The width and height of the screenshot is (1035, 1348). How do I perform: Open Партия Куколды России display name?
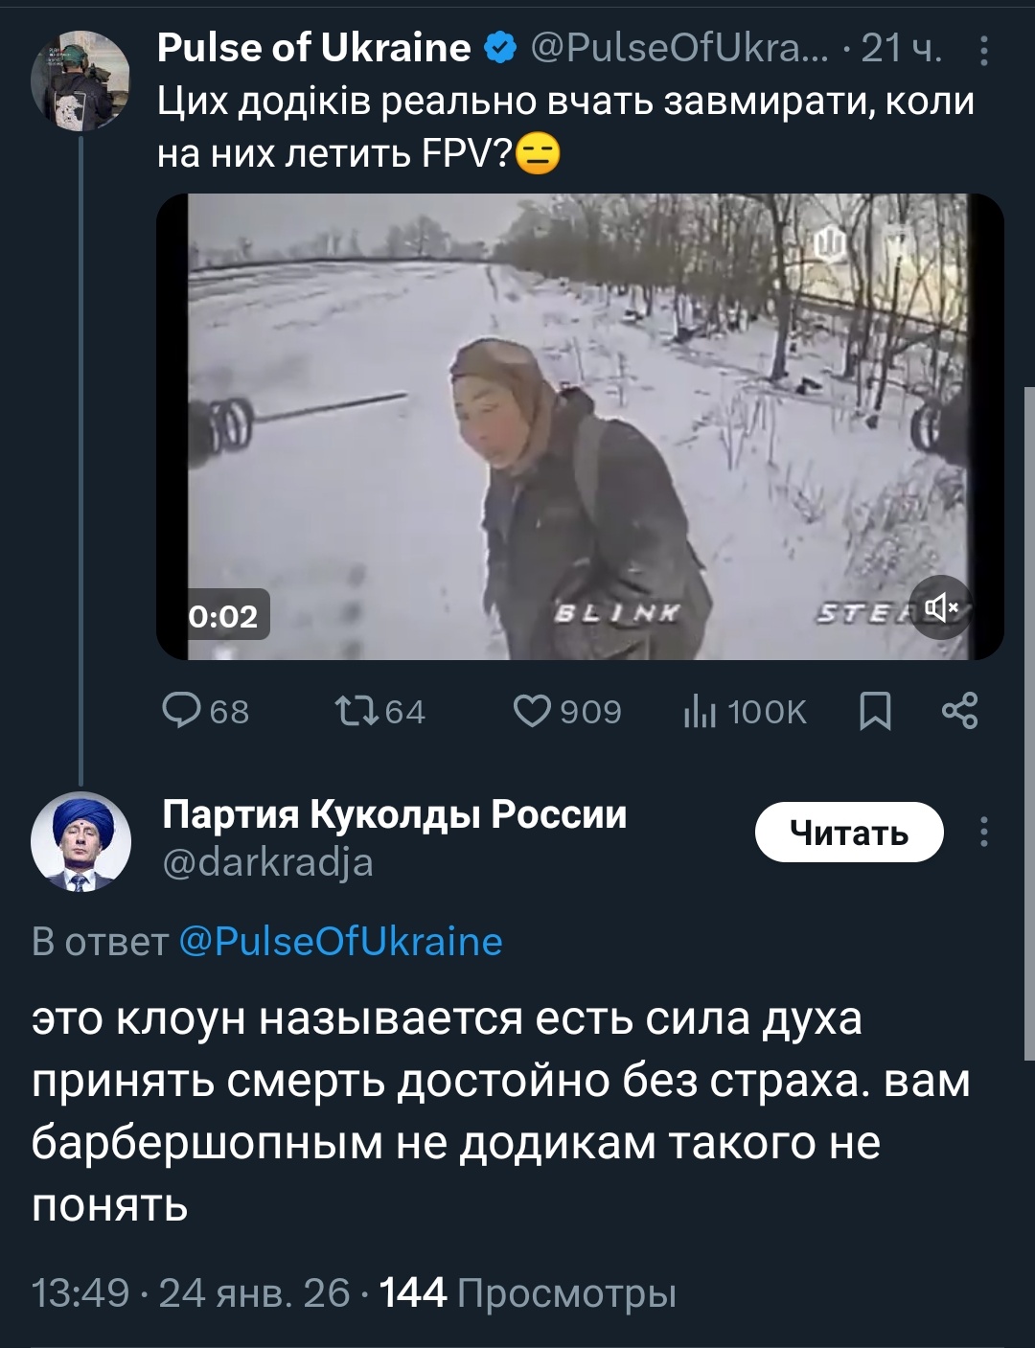click(394, 814)
